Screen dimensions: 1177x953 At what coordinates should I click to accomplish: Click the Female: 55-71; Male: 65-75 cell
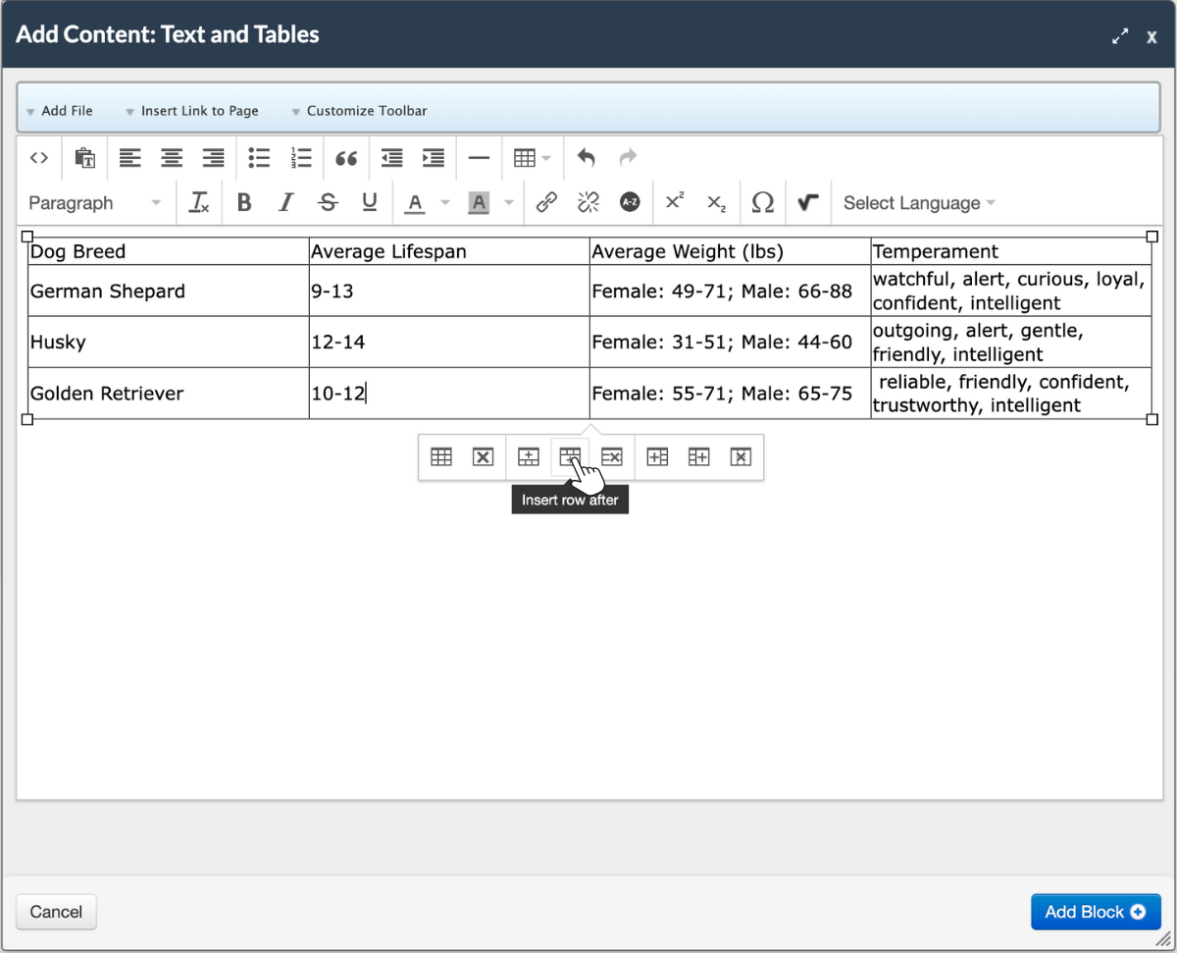(730, 394)
